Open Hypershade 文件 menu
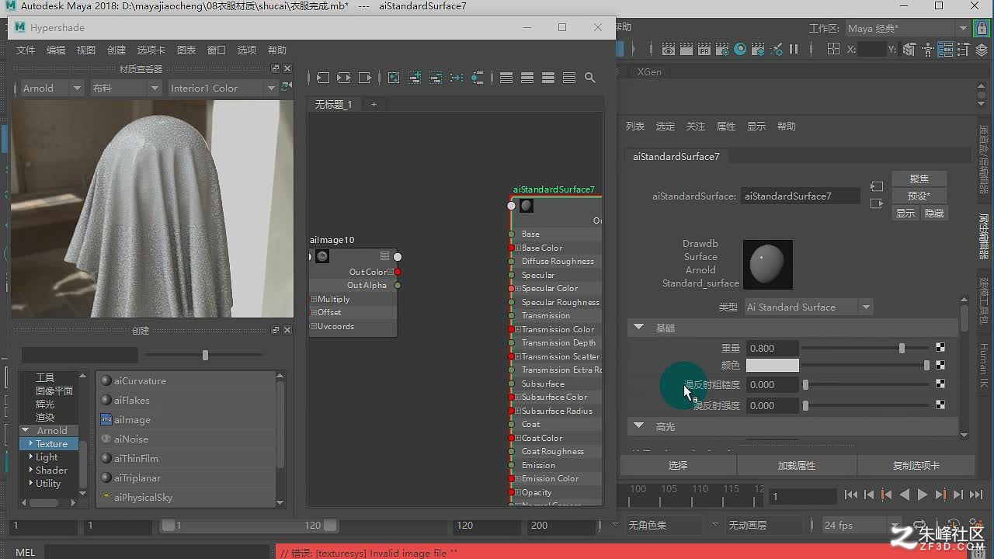Viewport: 994px width, 559px height. point(26,50)
